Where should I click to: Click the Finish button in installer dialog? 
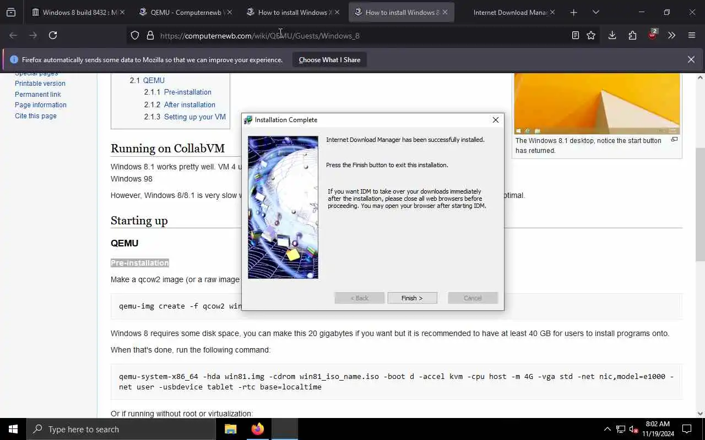pos(412,298)
